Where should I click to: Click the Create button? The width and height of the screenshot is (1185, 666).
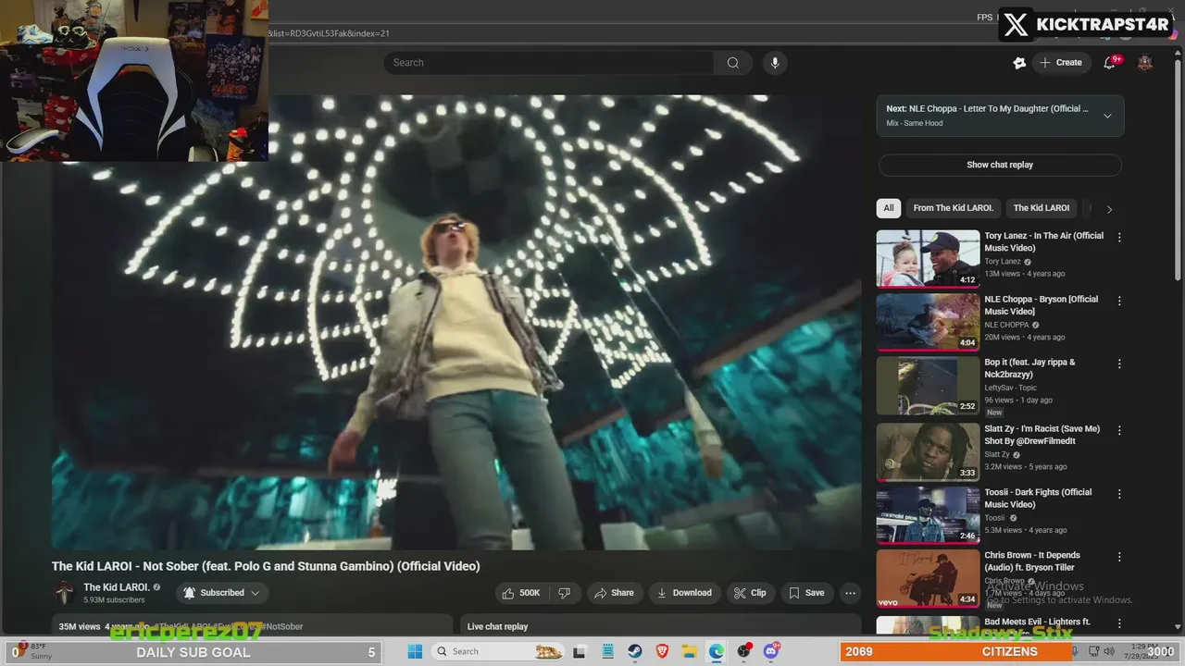pos(1060,63)
